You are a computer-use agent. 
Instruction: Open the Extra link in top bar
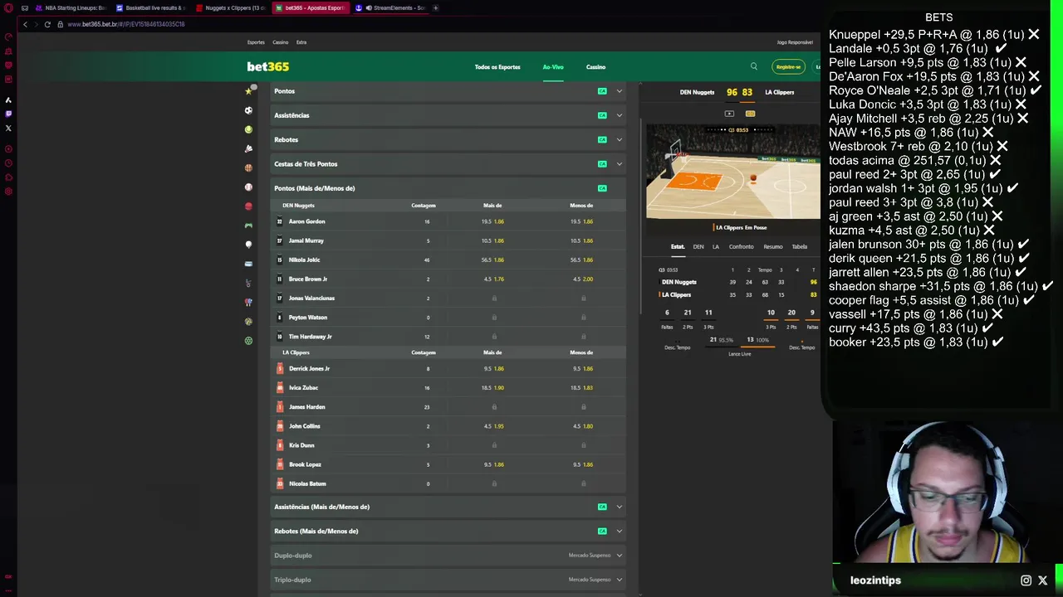coord(301,42)
